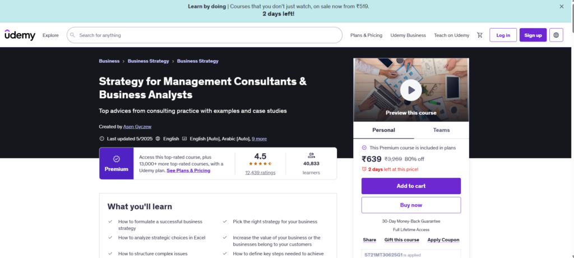
Task: Expand the 9 more caption languages
Action: (x=259, y=139)
